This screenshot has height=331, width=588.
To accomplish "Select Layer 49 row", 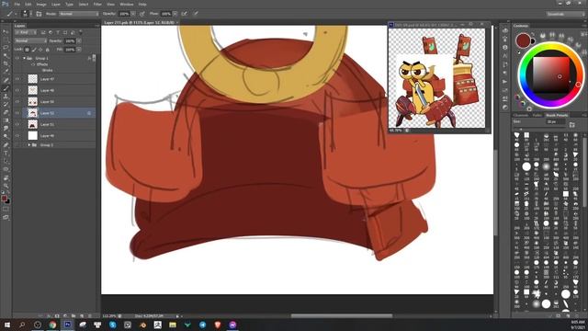I will [x=55, y=135].
